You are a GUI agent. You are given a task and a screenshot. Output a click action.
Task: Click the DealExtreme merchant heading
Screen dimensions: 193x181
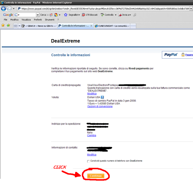point(65,41)
